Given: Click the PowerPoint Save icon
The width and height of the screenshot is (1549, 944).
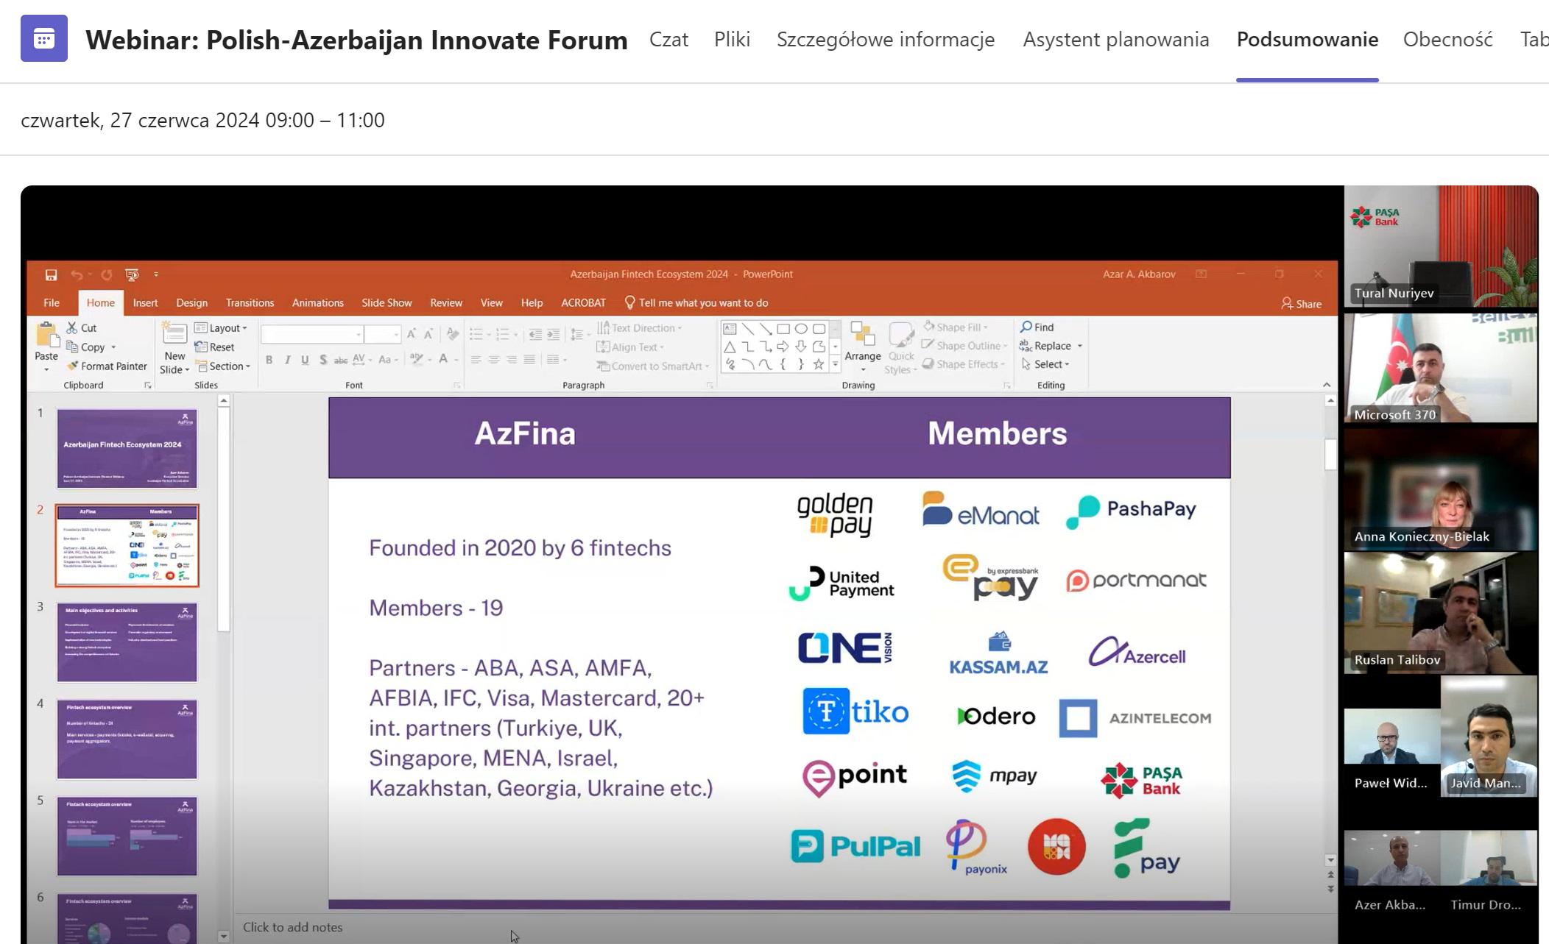Looking at the screenshot, I should pos(51,274).
